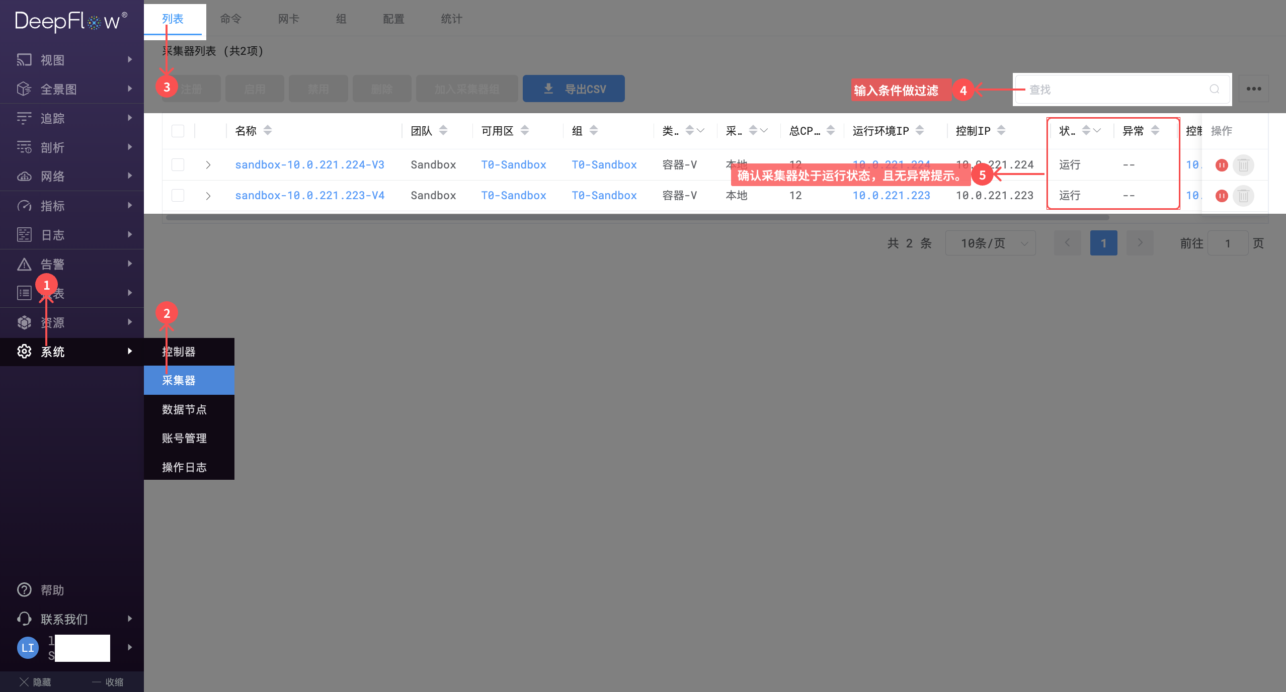
Task: Open the sandbox-10.0.221.223-V4 collector link
Action: tap(309, 196)
